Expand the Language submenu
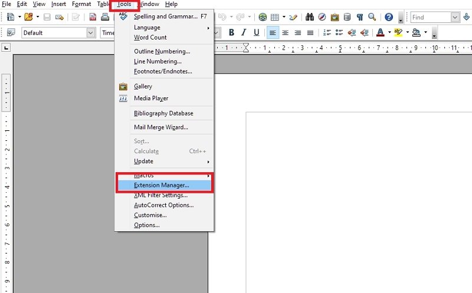Viewport: 472px width, 293px height. click(x=165, y=28)
